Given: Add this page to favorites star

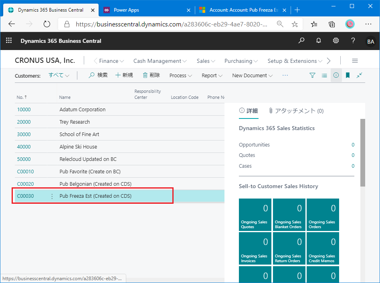Looking at the screenshot, I should [295, 24].
